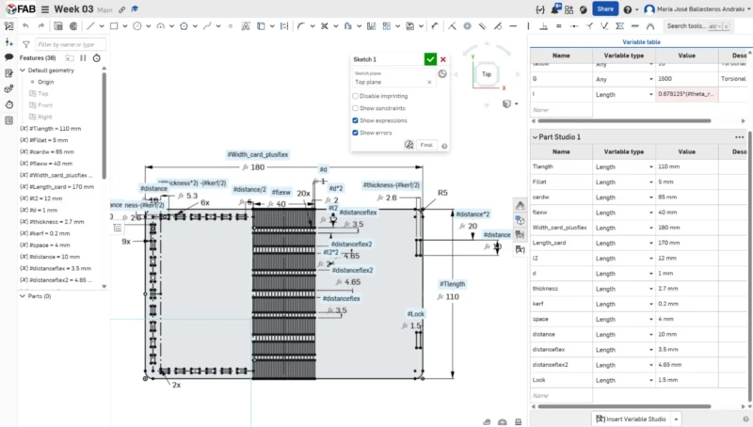Click the feature list vertical scrollbar
753x427 pixels.
coord(104,125)
